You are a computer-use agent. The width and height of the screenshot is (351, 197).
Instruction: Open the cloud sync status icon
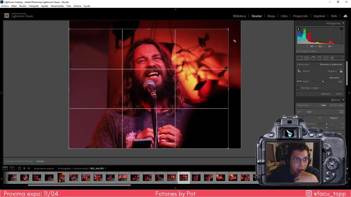345,16
